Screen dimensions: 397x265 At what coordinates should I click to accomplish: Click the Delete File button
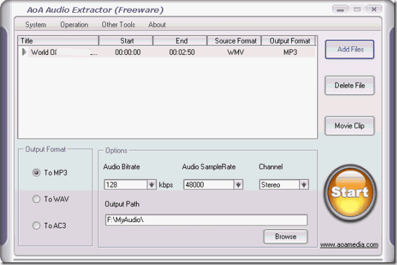click(349, 86)
